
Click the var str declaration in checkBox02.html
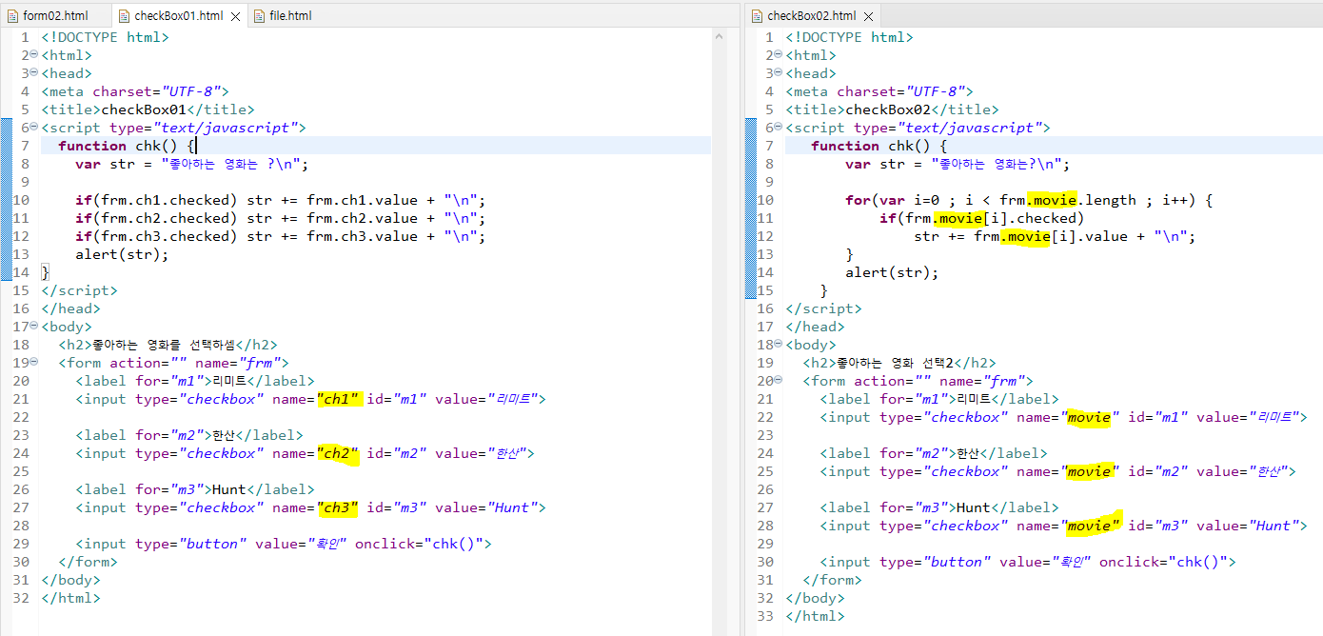(x=958, y=164)
